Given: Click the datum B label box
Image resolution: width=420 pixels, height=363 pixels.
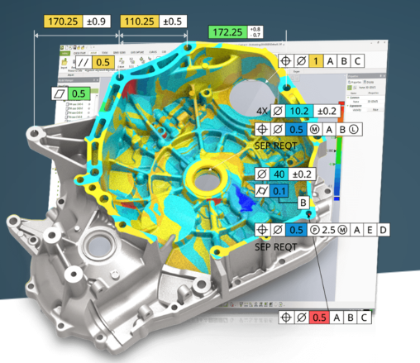Looking at the screenshot, I should click(303, 203).
